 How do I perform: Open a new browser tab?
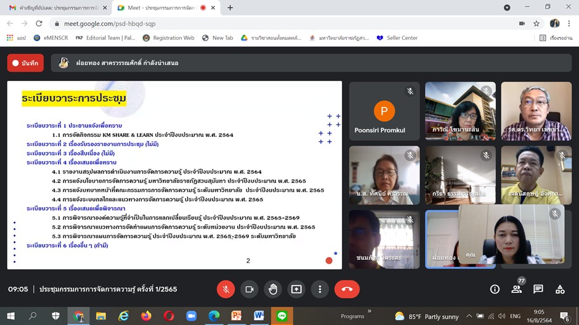click(230, 7)
